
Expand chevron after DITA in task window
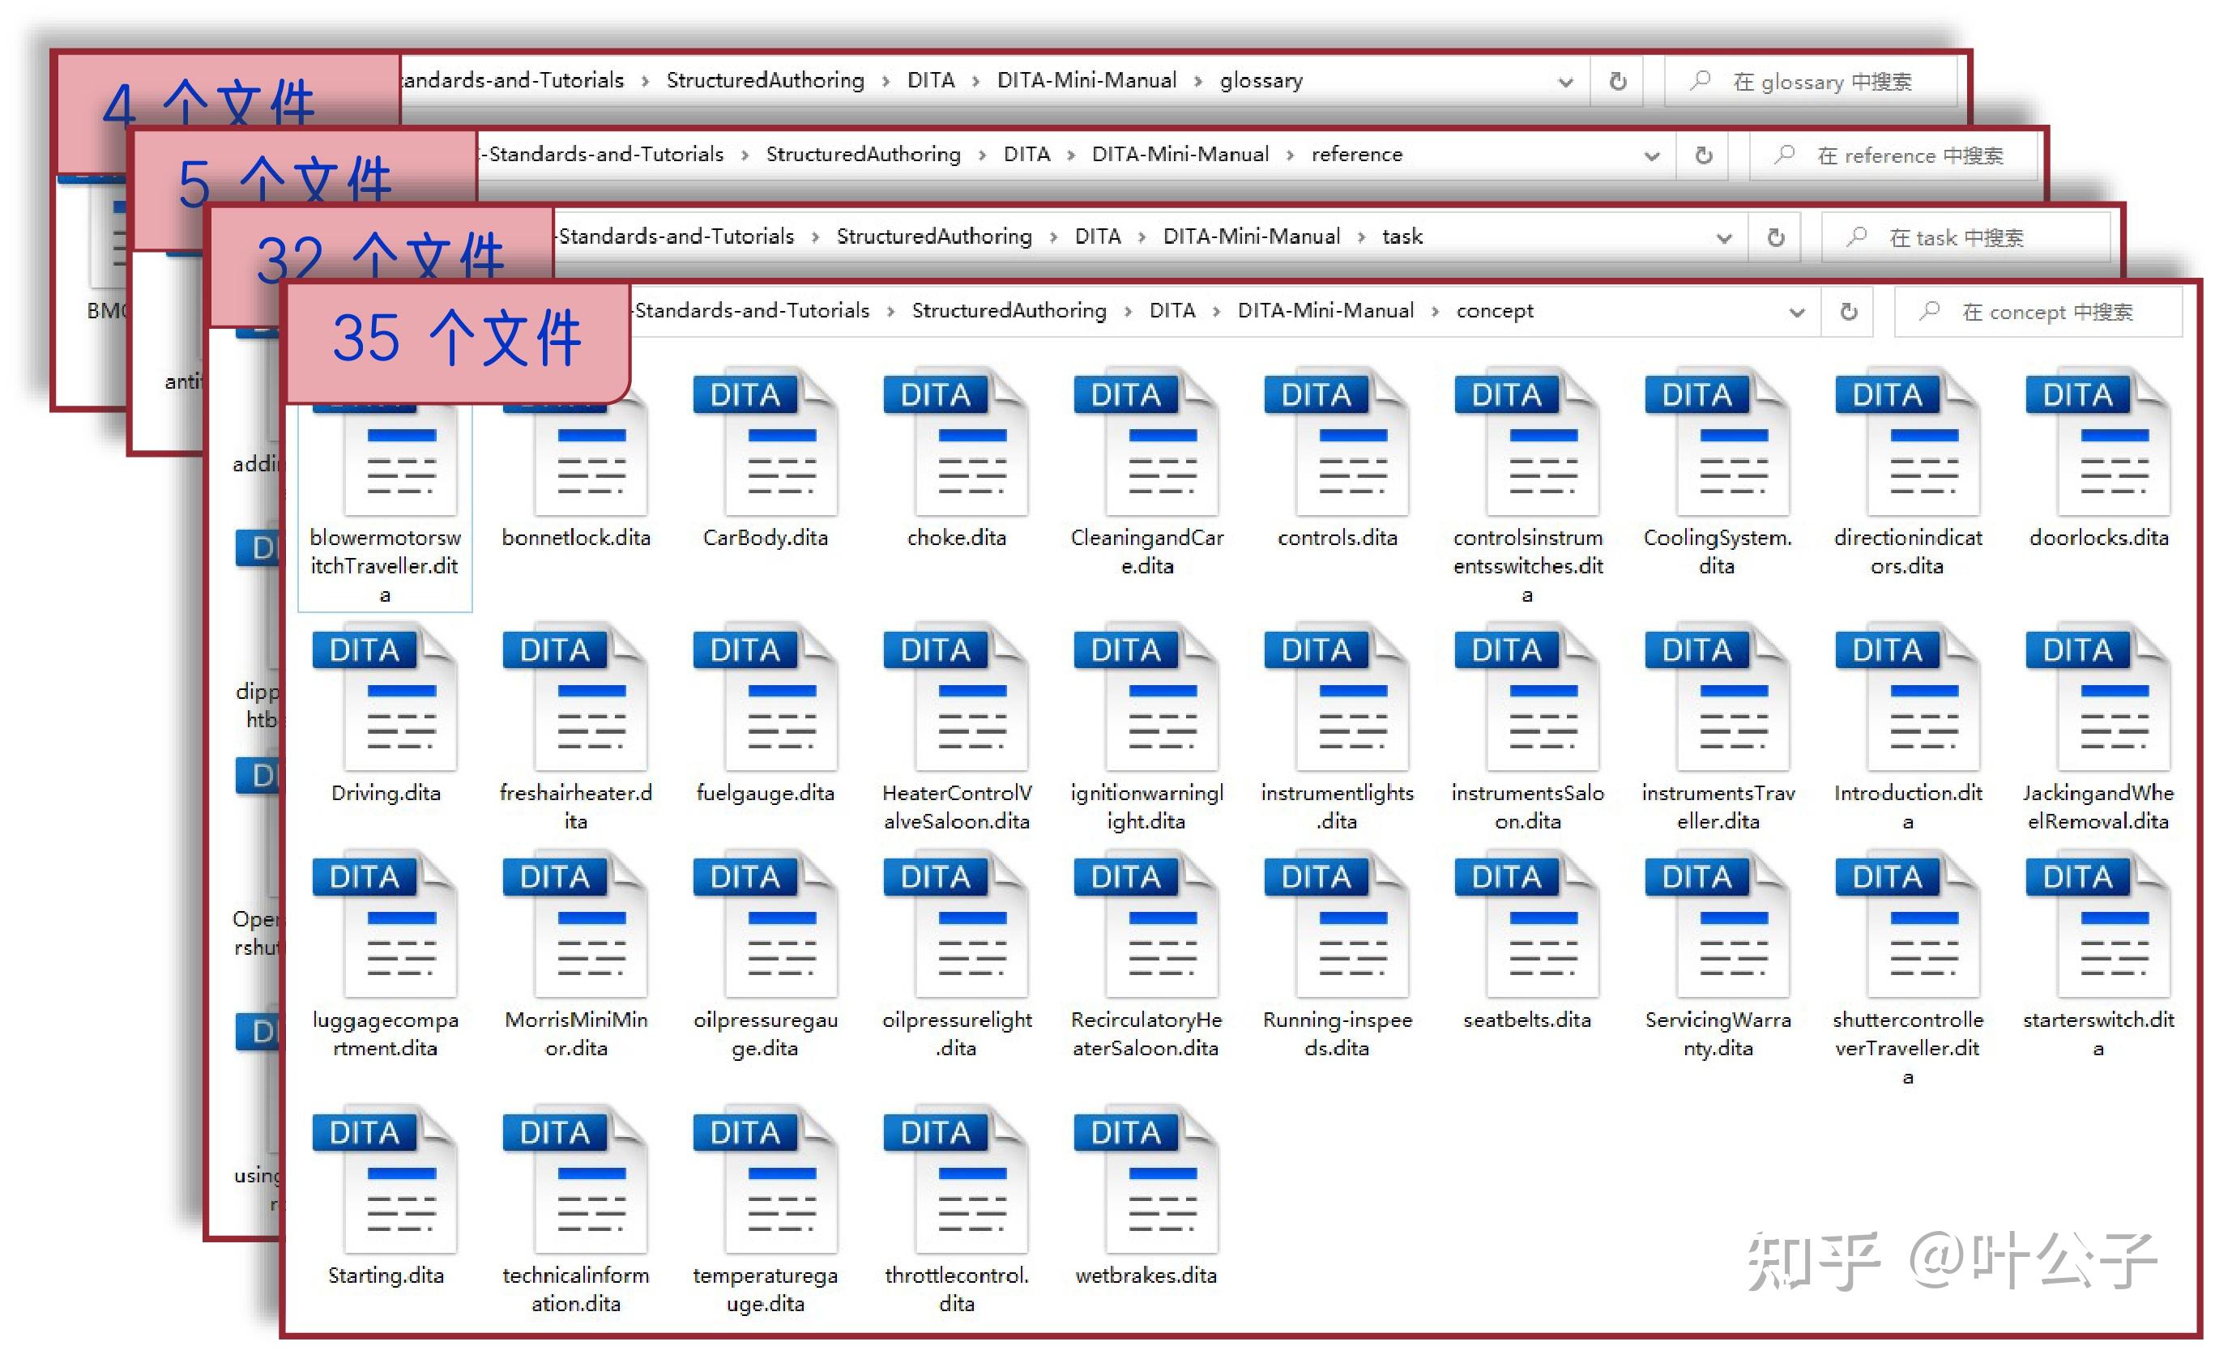(1142, 237)
